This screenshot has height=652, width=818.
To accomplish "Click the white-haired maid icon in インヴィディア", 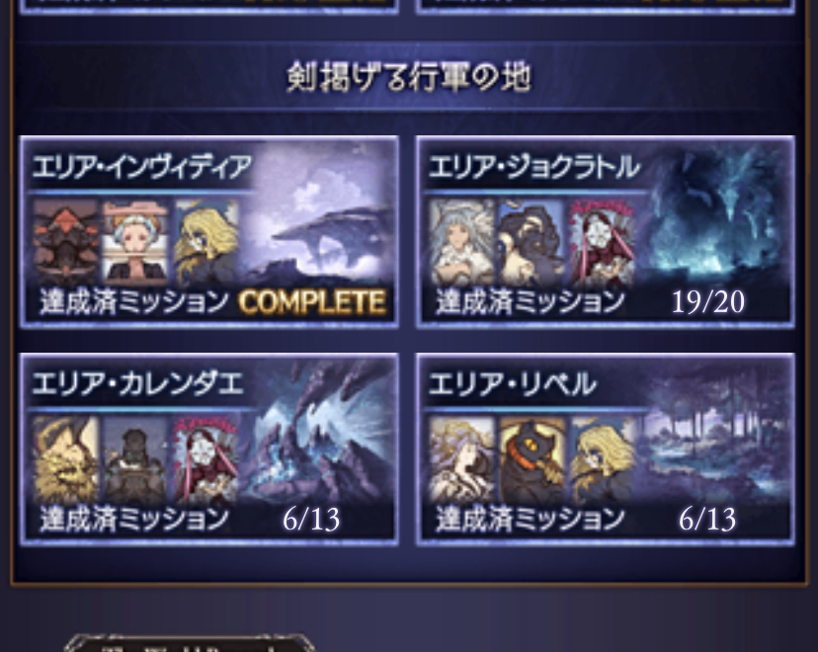I will click(x=135, y=243).
